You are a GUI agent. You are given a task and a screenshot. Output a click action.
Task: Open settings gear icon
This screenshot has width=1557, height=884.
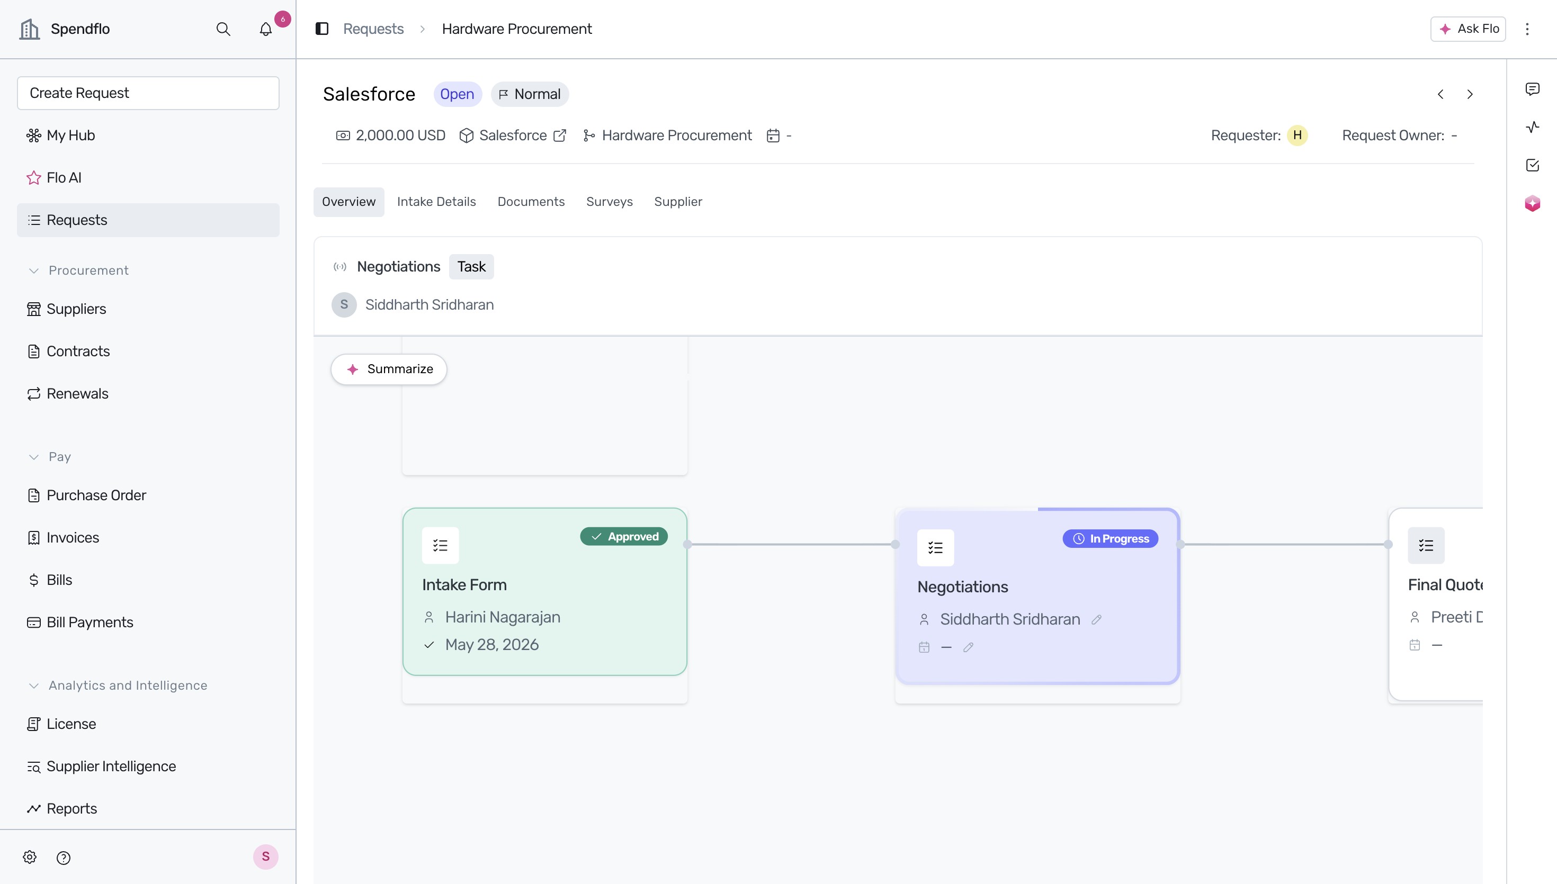[x=30, y=856]
